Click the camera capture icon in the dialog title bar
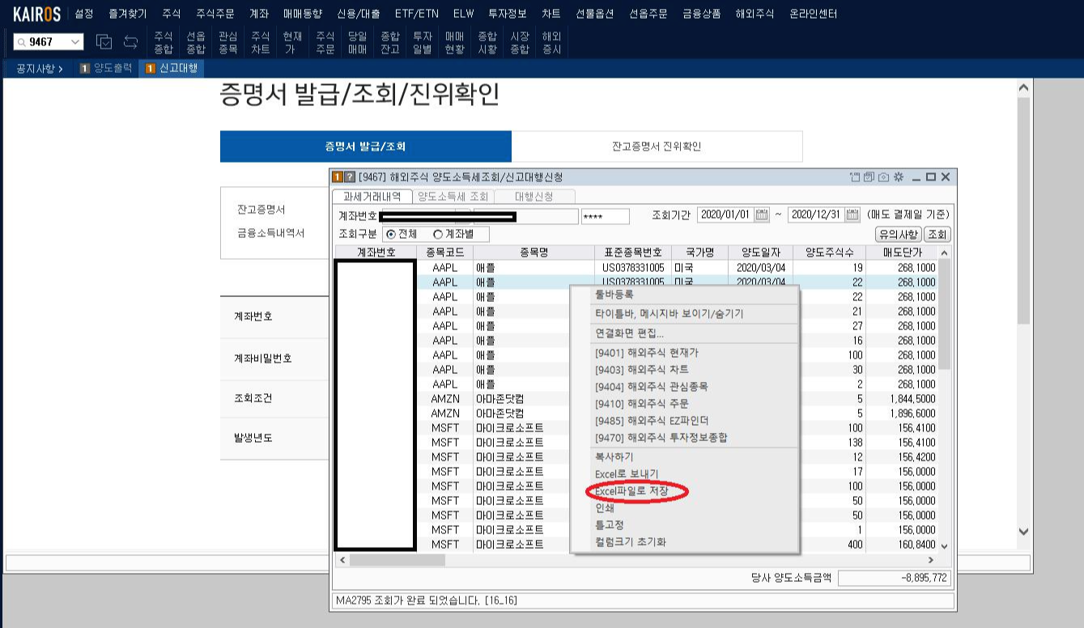The width and height of the screenshot is (1084, 628). click(883, 177)
